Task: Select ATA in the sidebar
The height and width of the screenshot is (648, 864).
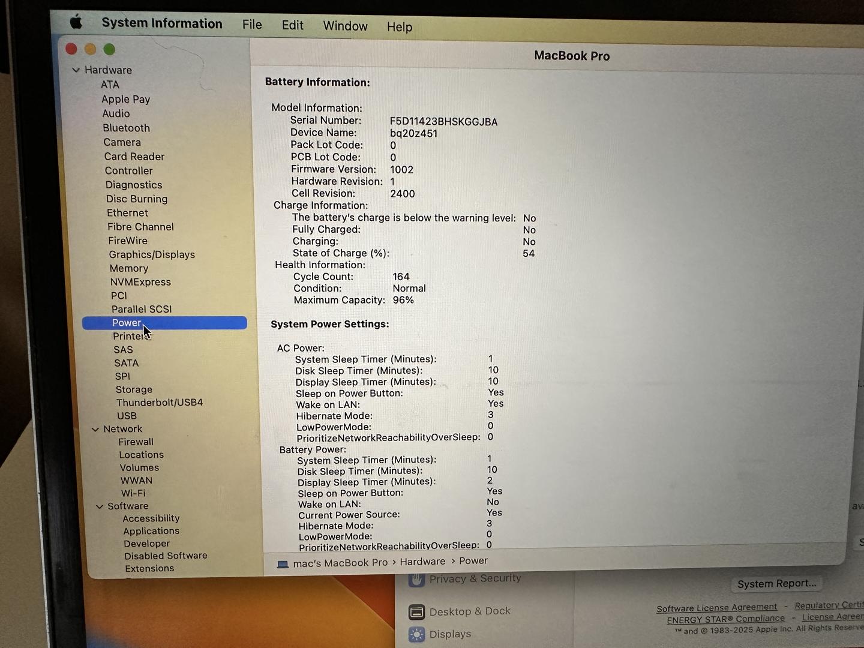Action: pyautogui.click(x=110, y=85)
